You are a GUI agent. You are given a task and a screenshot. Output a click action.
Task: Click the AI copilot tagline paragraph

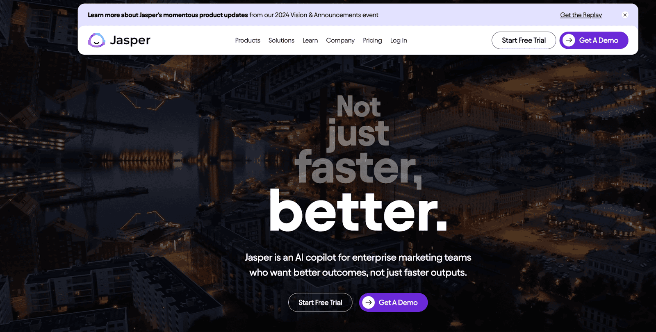(358, 265)
